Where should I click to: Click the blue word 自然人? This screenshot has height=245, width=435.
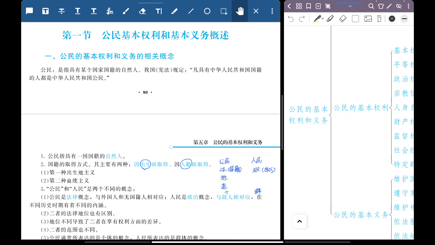tap(114, 156)
